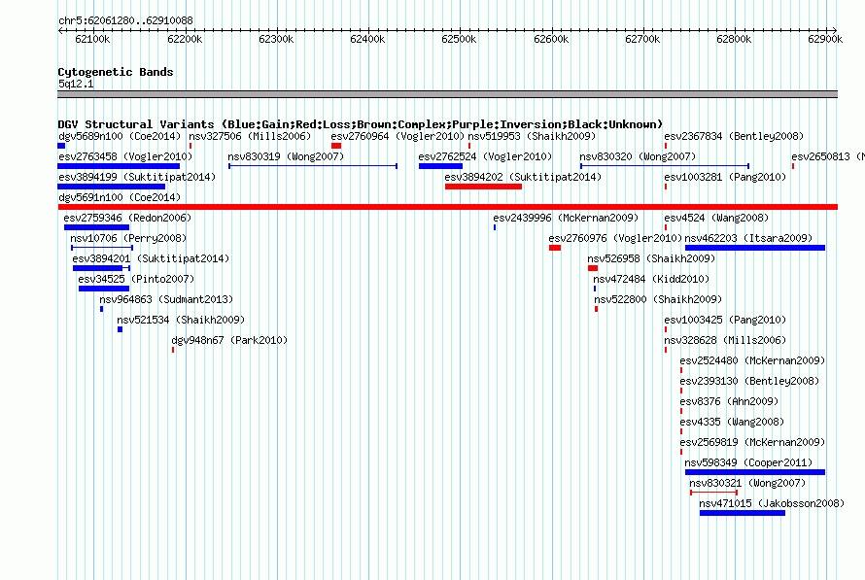
Task: Select esv2760976 (Vogler2010) red bar
Action: (555, 248)
